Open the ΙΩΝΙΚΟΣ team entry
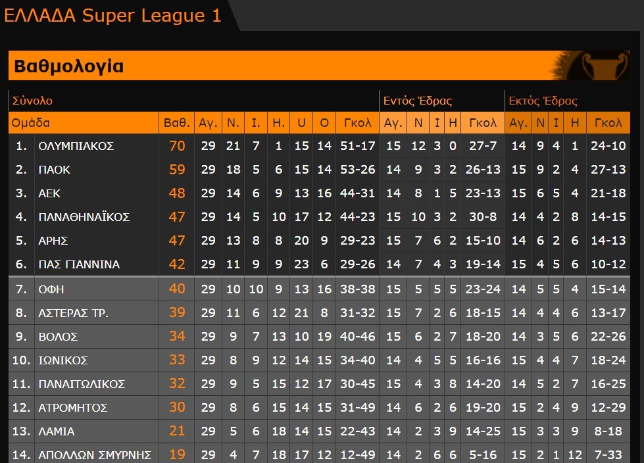This screenshot has height=463, width=644. 63,360
